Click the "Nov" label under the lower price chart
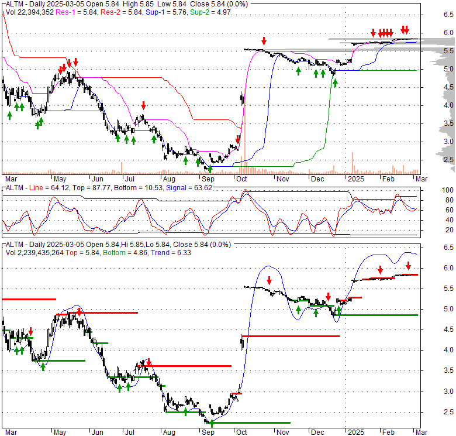The image size is (456, 436). 282,432
